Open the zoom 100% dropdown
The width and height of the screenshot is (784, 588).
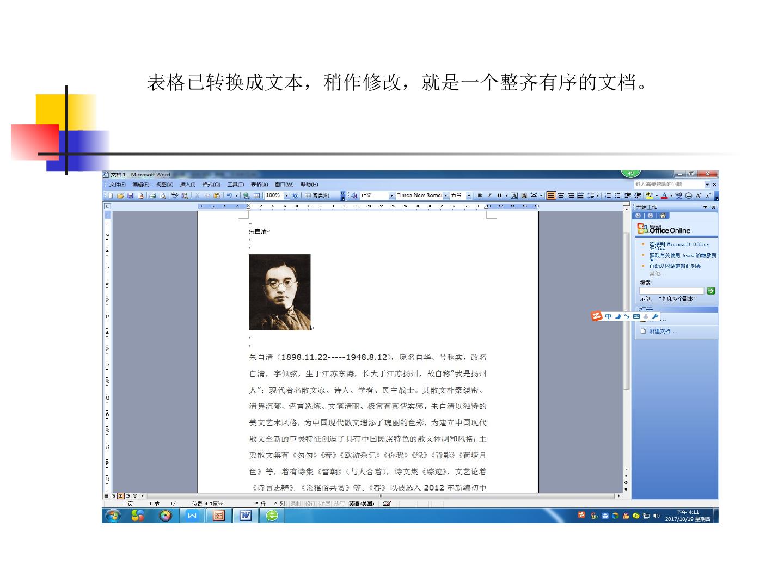287,195
